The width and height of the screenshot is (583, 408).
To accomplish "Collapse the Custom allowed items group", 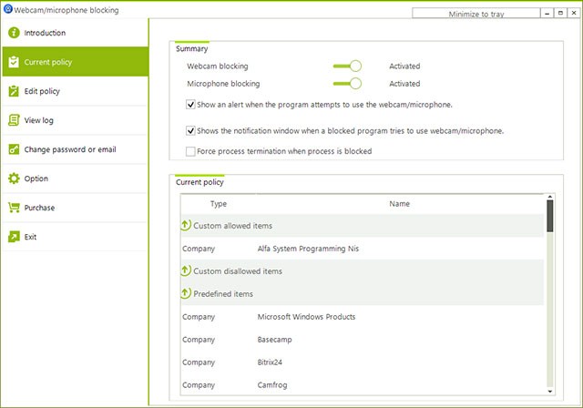I will tap(186, 225).
